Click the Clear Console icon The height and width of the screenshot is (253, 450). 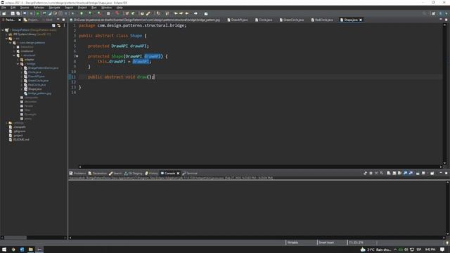click(x=389, y=174)
